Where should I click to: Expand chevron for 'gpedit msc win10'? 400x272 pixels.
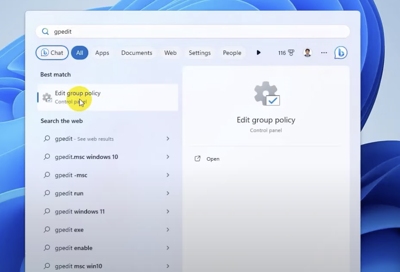coord(168,266)
